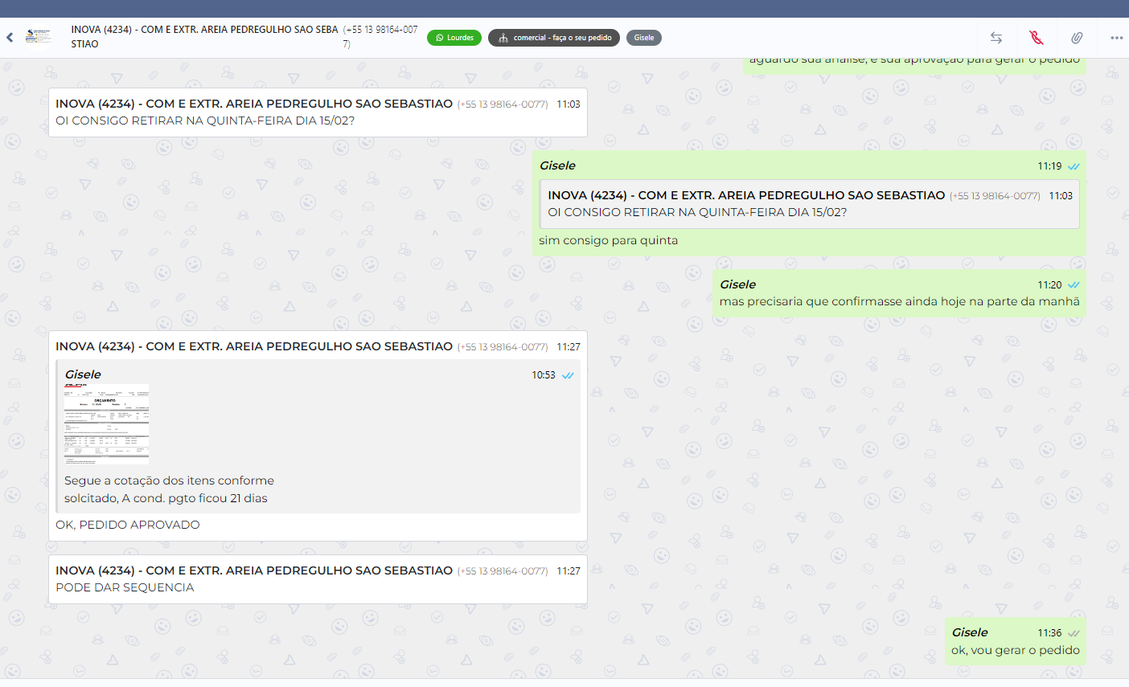Click quoted message 'OI CONSIGO RETIRAR' in Gisele's reply
1129x687 pixels.
click(x=809, y=204)
